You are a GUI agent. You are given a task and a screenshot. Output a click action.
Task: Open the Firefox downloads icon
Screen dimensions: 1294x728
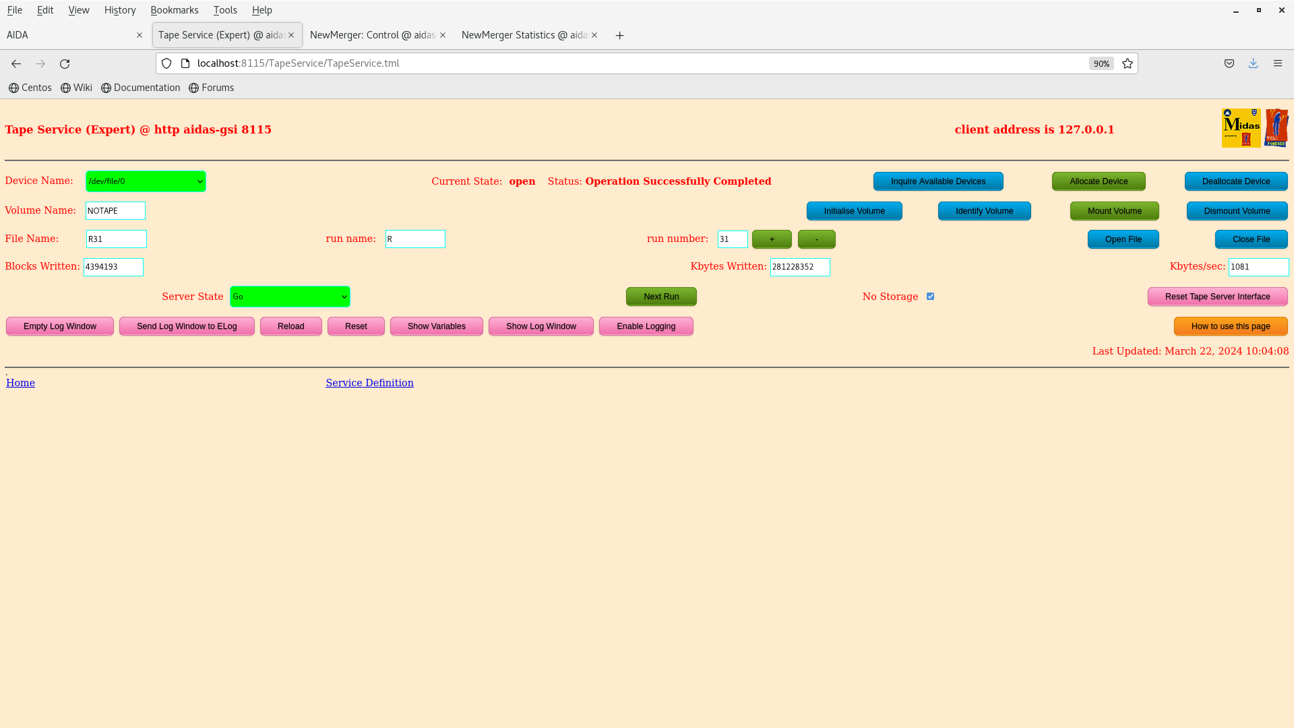(1253, 63)
